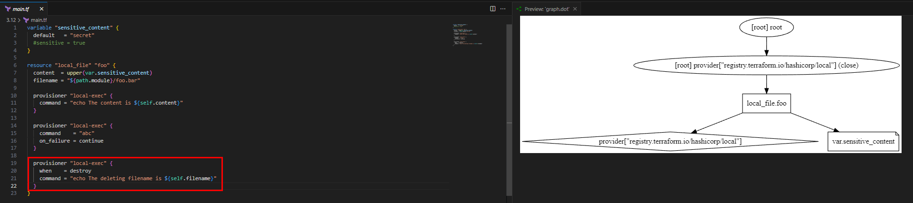The height and width of the screenshot is (203, 913).
Task: Click the on_failure = continue line
Action: [71, 141]
